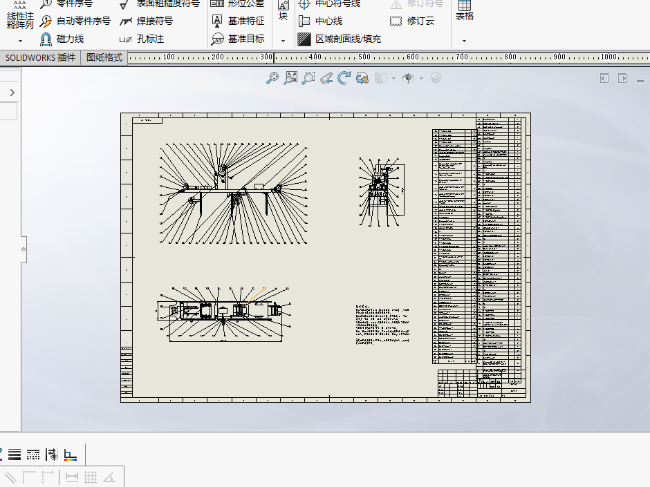Apply Area Hatch/Fill (区域剖面线/填充)
Screen dimensions: 650x487
click(339, 39)
